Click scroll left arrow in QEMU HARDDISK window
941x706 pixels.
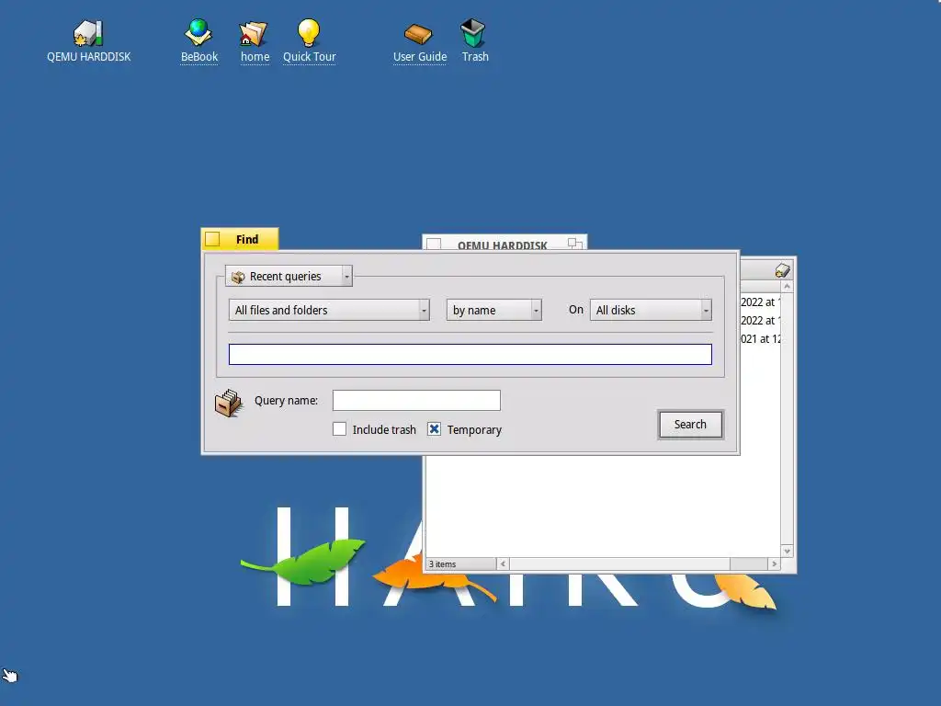click(503, 564)
